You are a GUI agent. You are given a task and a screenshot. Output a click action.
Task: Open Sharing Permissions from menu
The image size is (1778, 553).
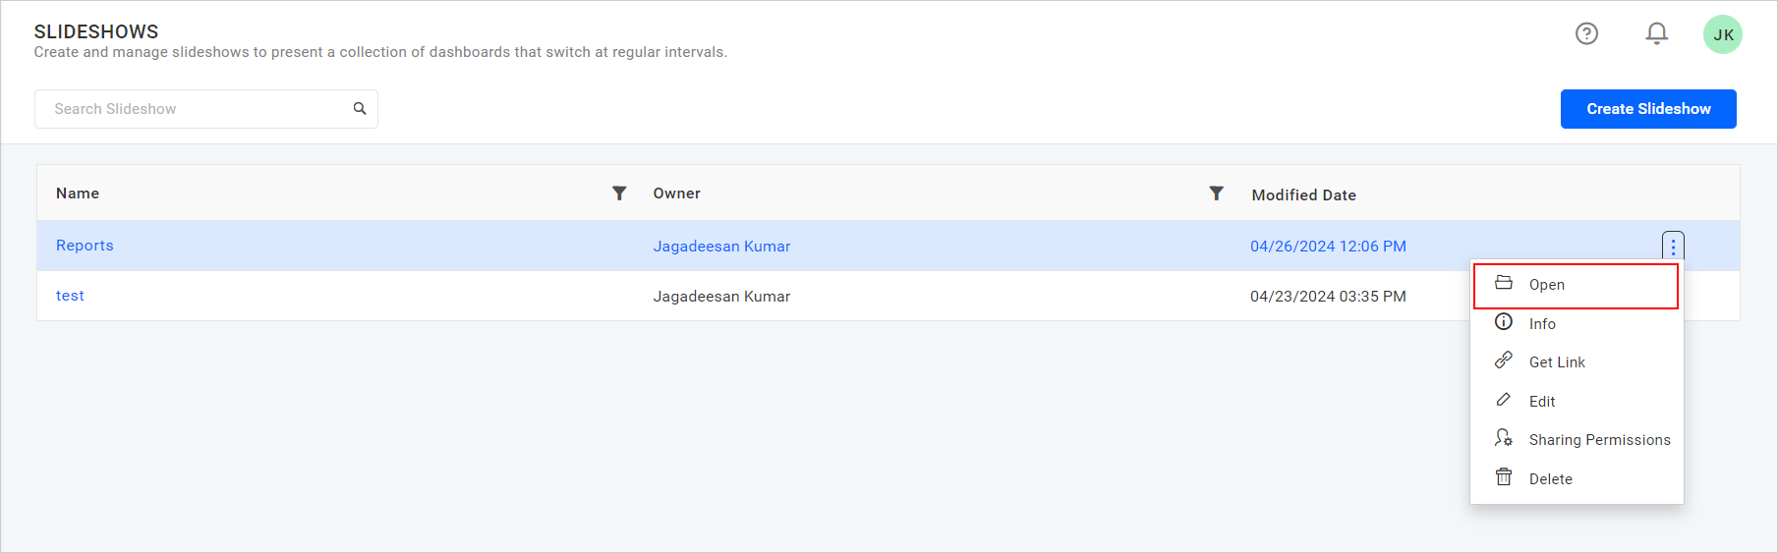(x=1598, y=440)
